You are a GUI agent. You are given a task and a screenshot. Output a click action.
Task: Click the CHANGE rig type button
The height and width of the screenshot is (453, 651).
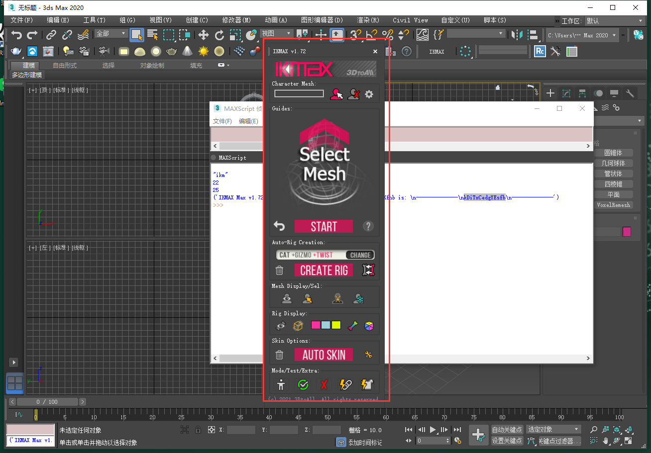(360, 255)
